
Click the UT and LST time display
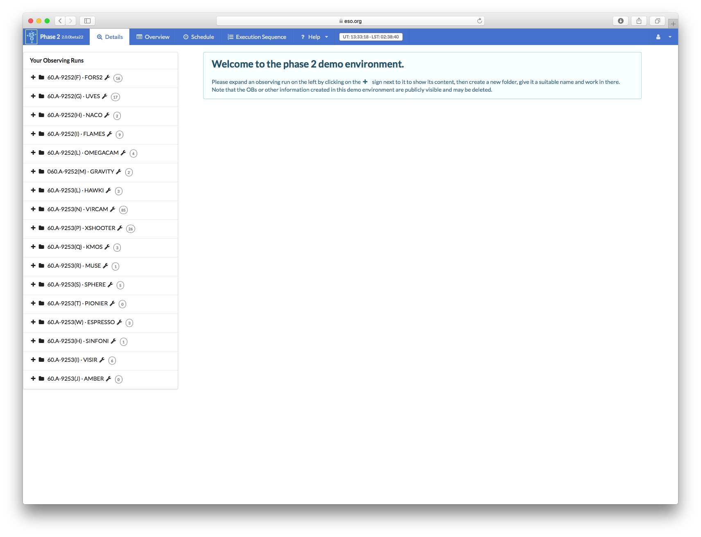[371, 37]
